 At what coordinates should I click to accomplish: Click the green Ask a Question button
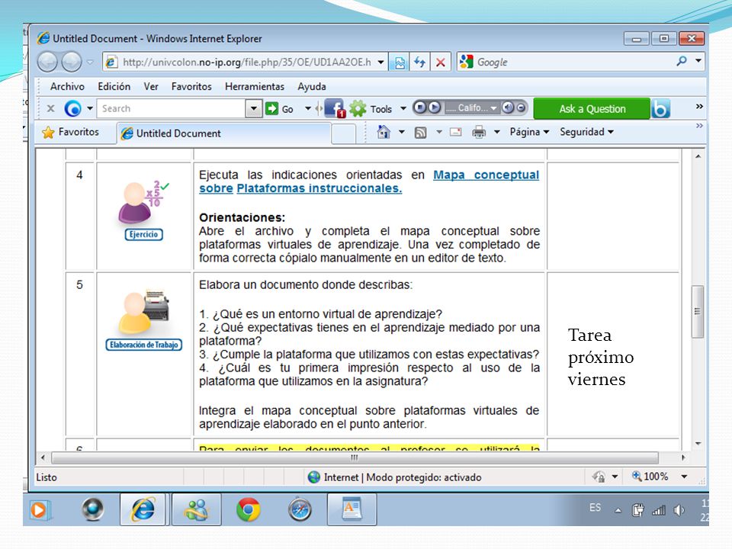[x=592, y=109]
